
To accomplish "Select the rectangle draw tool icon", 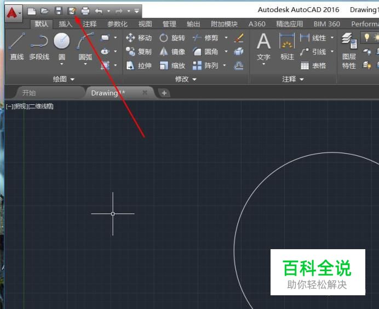I will pos(105,37).
